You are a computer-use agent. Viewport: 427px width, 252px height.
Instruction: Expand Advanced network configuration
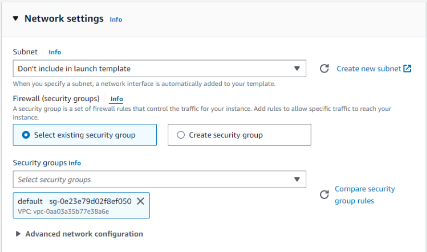pos(79,234)
